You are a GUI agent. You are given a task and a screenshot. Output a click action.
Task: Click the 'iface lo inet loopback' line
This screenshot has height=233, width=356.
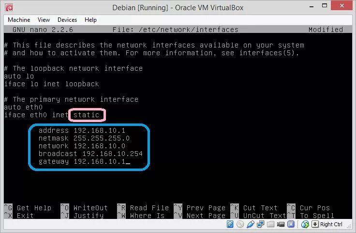[52, 84]
